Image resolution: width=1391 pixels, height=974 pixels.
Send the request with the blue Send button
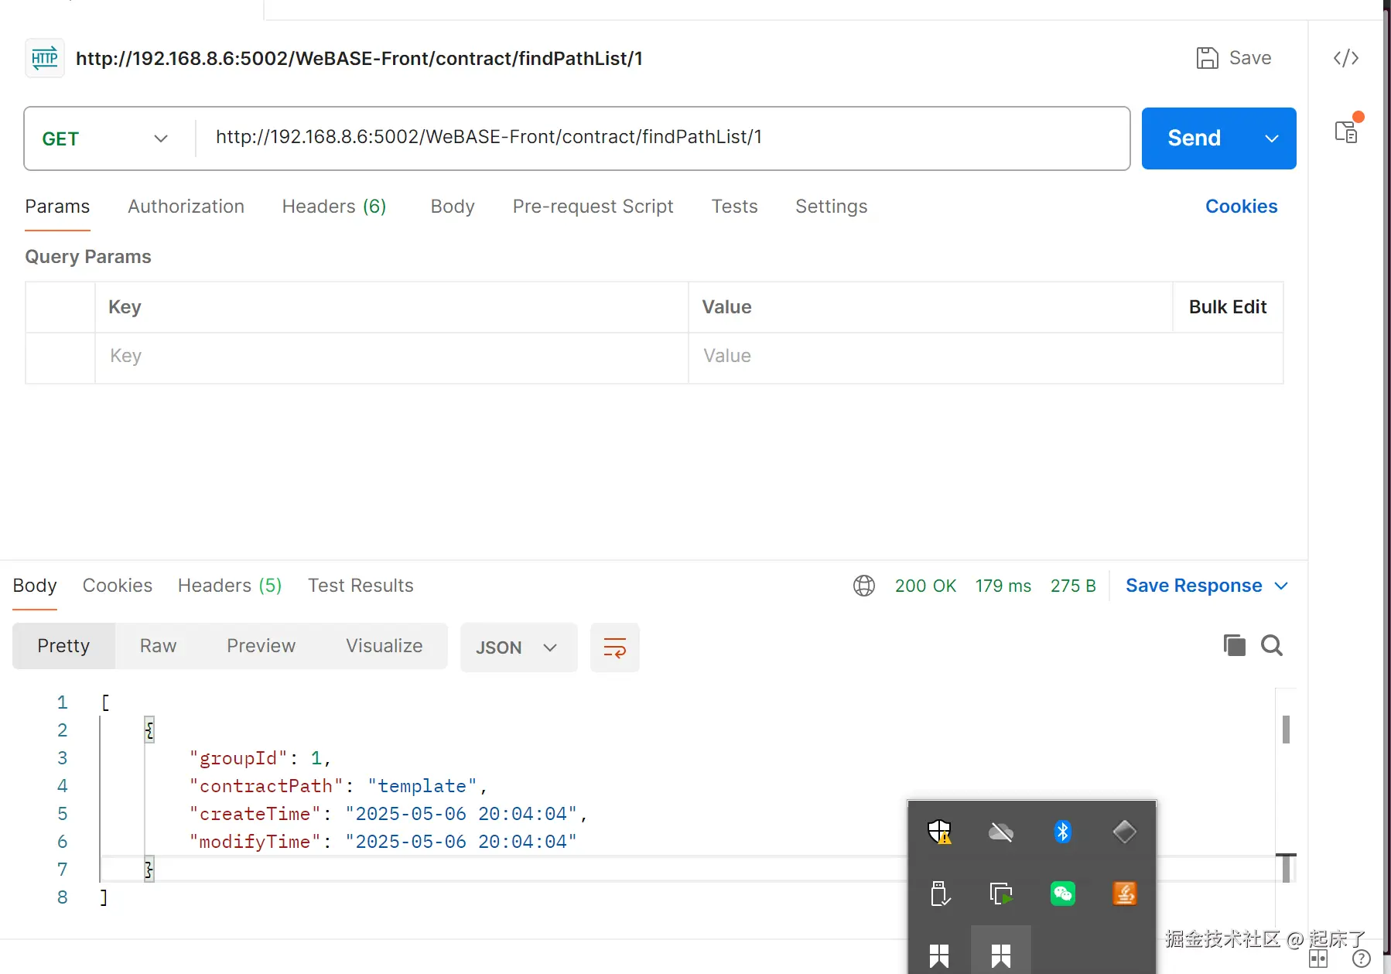point(1194,138)
